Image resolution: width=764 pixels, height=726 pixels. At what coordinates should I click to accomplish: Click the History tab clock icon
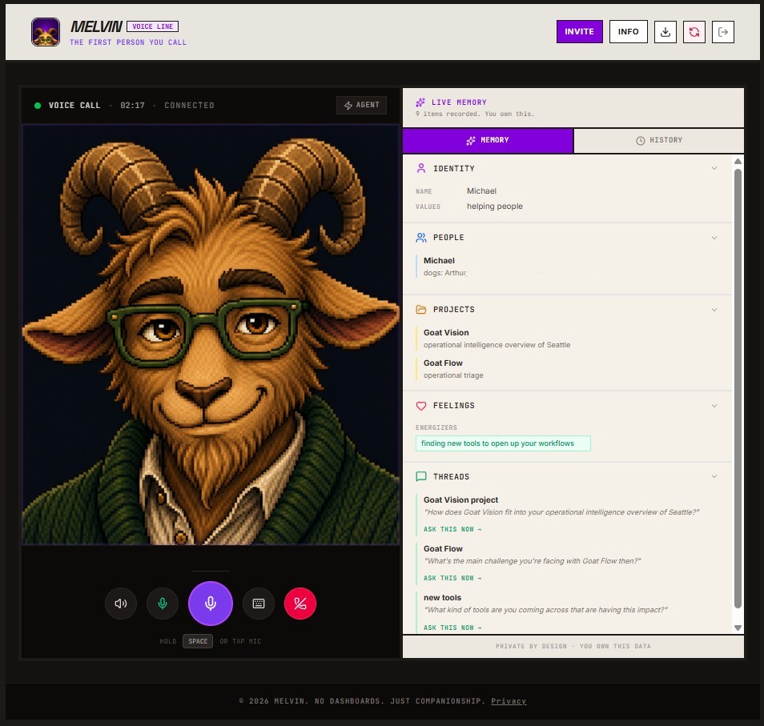point(640,141)
